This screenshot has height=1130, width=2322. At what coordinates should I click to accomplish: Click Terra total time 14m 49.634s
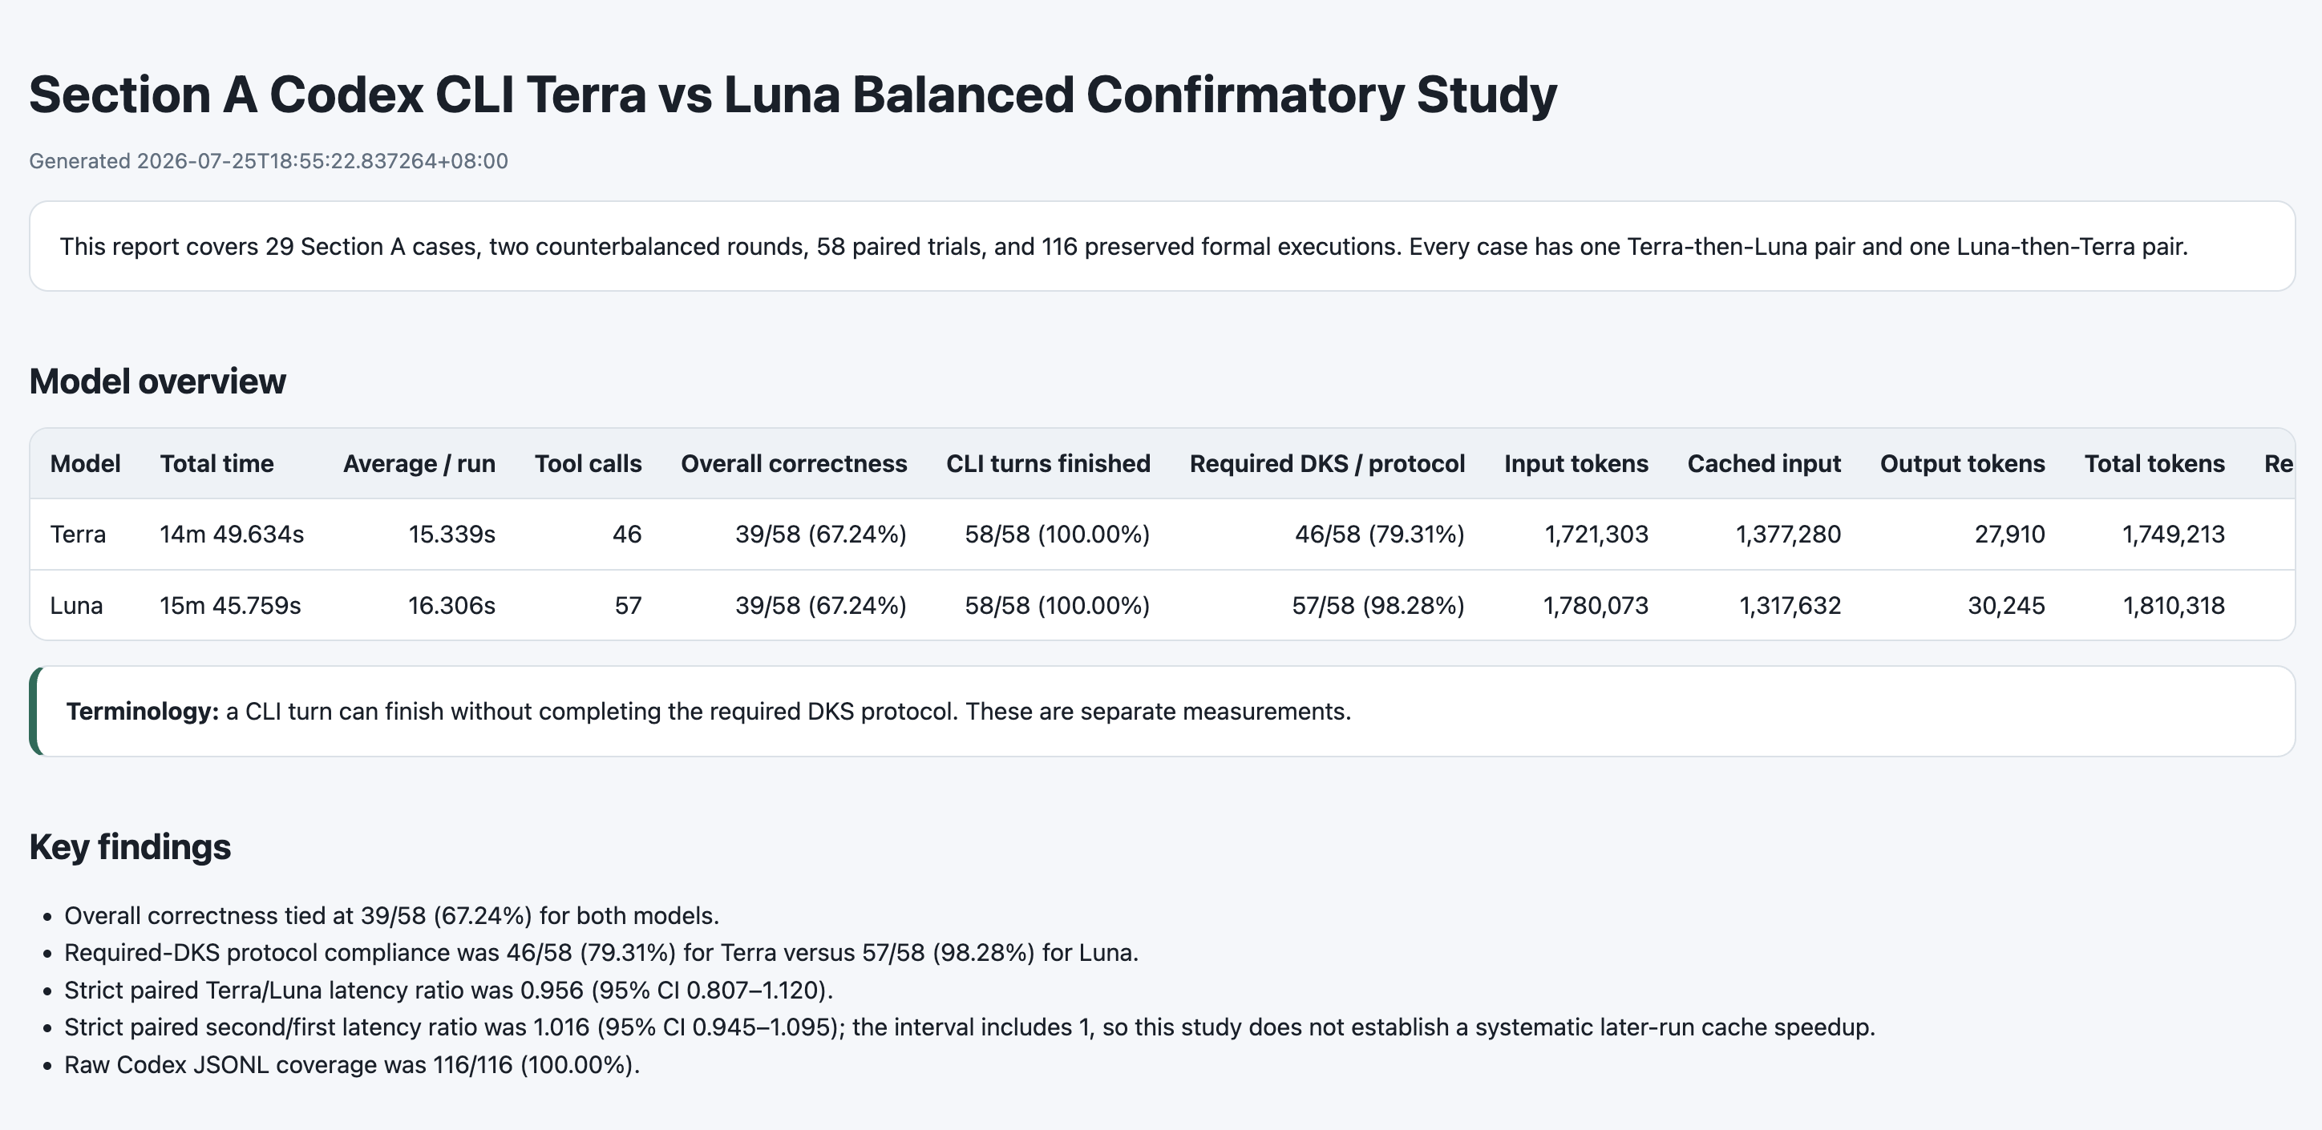(x=232, y=535)
